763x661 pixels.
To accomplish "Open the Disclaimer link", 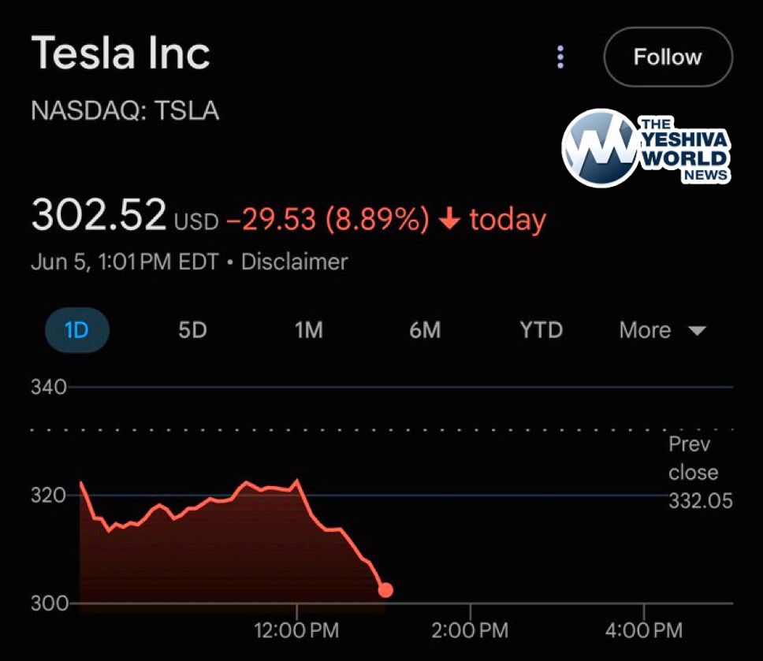I will coord(294,262).
